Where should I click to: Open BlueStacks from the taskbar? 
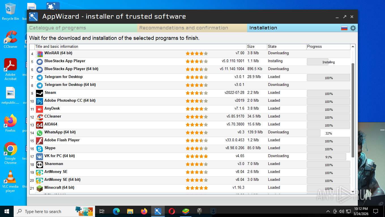click(185, 211)
